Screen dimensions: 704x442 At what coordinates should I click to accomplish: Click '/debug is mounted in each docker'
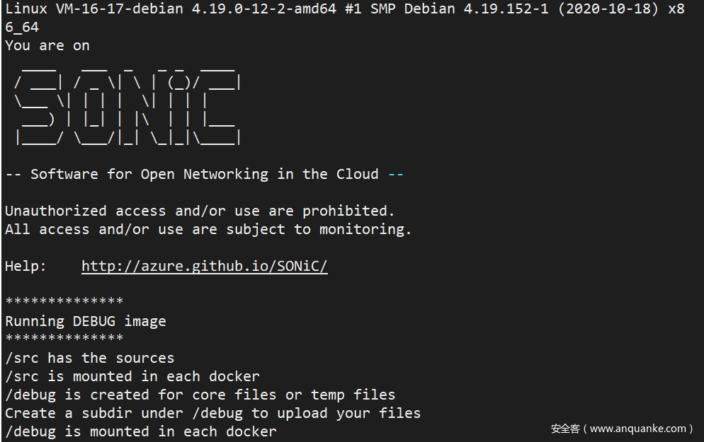point(140,431)
